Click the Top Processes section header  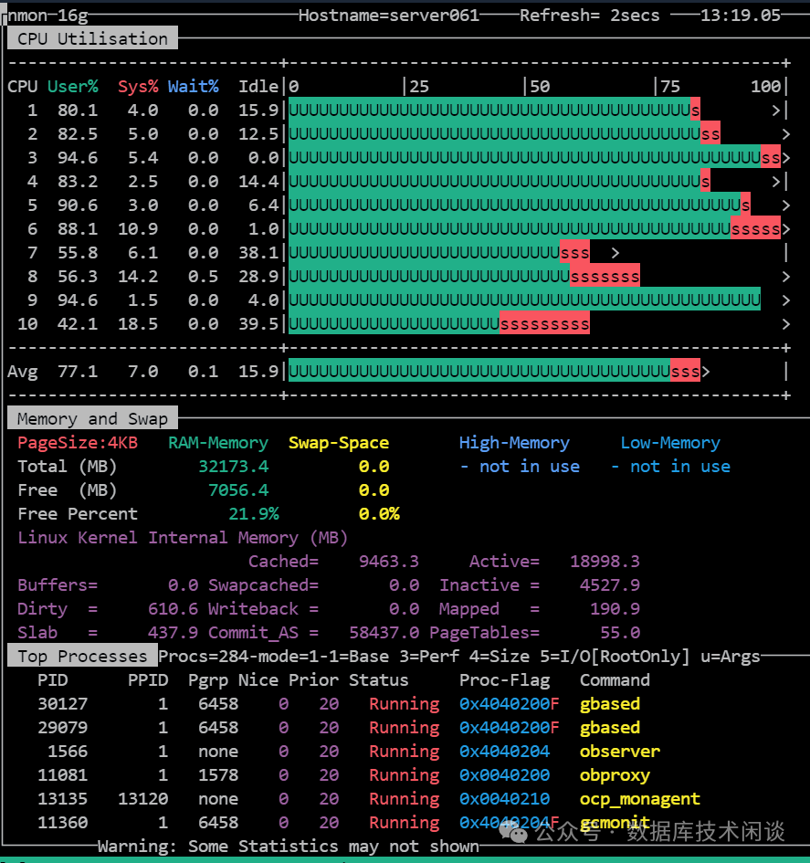[82, 656]
